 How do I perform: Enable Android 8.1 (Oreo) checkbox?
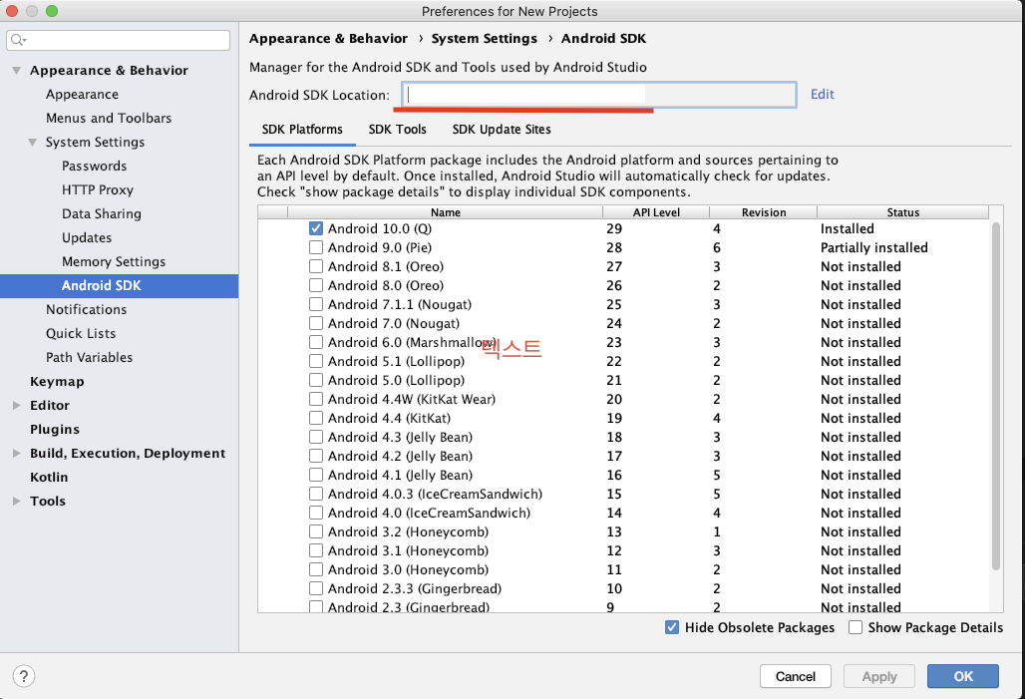click(316, 266)
